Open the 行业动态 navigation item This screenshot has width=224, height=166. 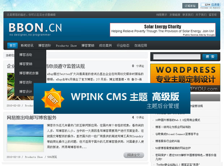(123, 46)
